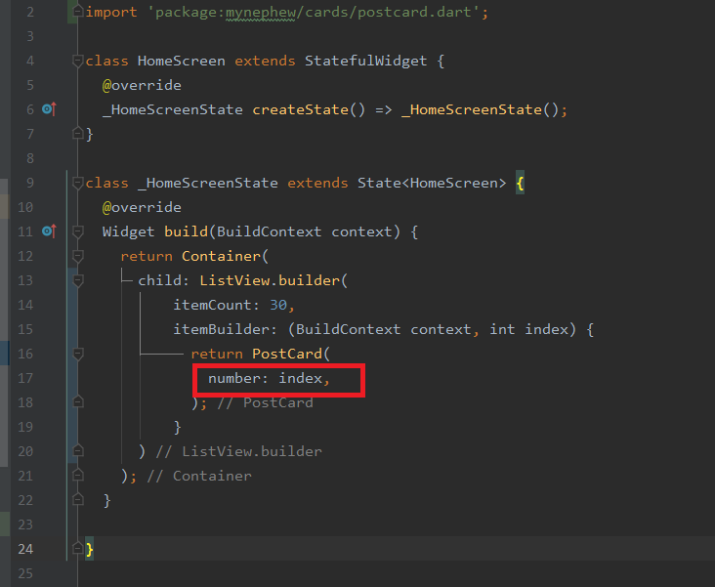Click the '// ListView.builder' closing hint
715x587 pixels.
(x=238, y=451)
